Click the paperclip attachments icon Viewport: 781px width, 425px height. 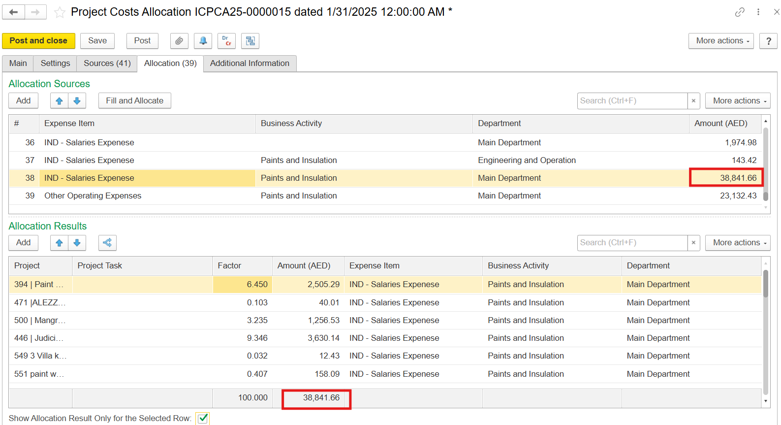click(x=179, y=41)
